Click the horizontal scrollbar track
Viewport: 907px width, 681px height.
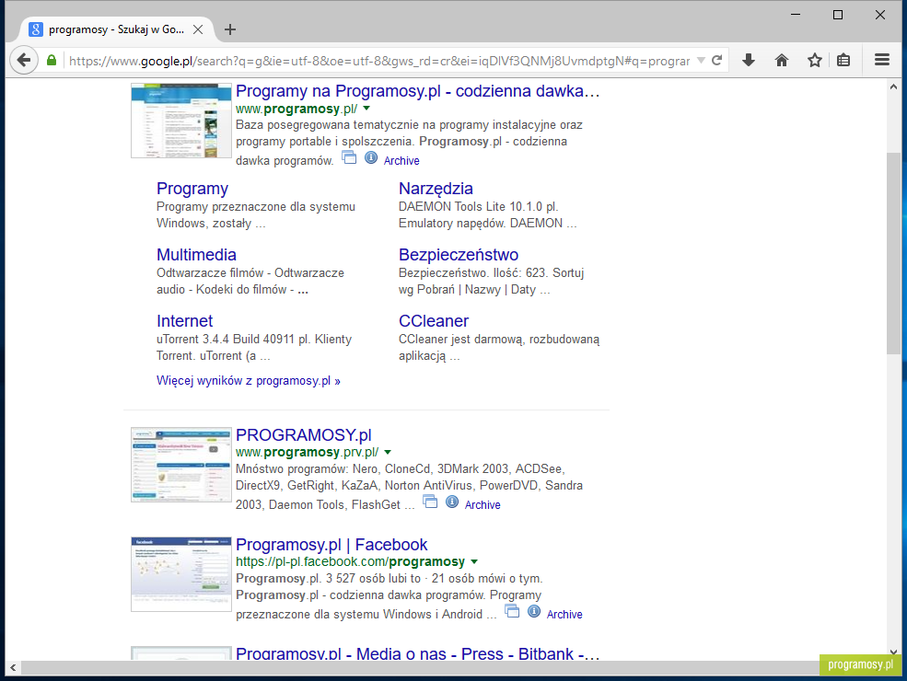[x=419, y=668]
